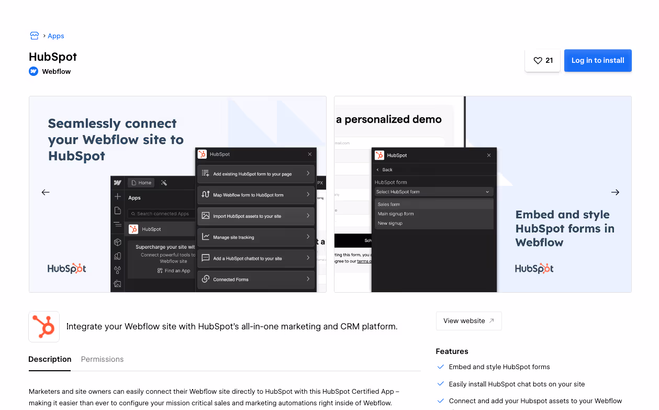Click the link icon beside Connected Forms
The width and height of the screenshot is (659, 410).
pos(206,279)
